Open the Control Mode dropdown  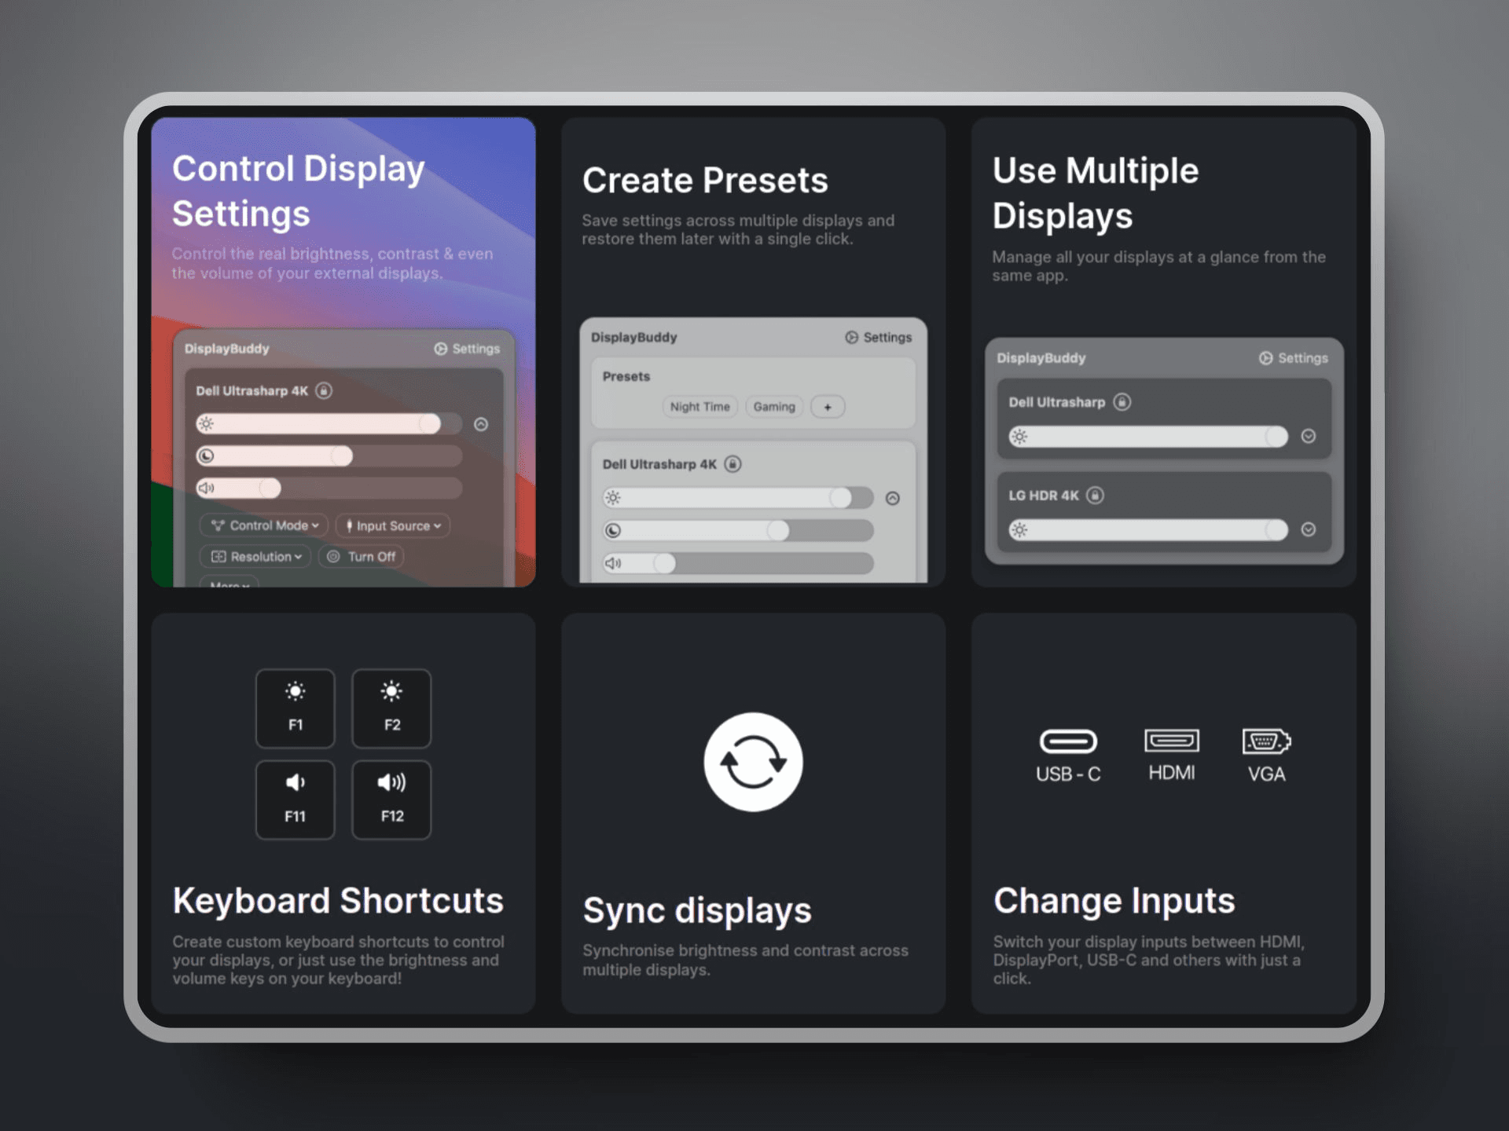pyautogui.click(x=264, y=525)
